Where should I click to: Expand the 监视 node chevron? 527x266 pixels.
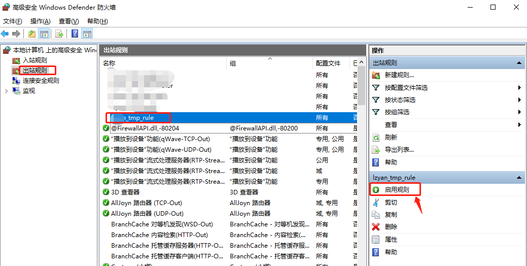click(x=7, y=91)
